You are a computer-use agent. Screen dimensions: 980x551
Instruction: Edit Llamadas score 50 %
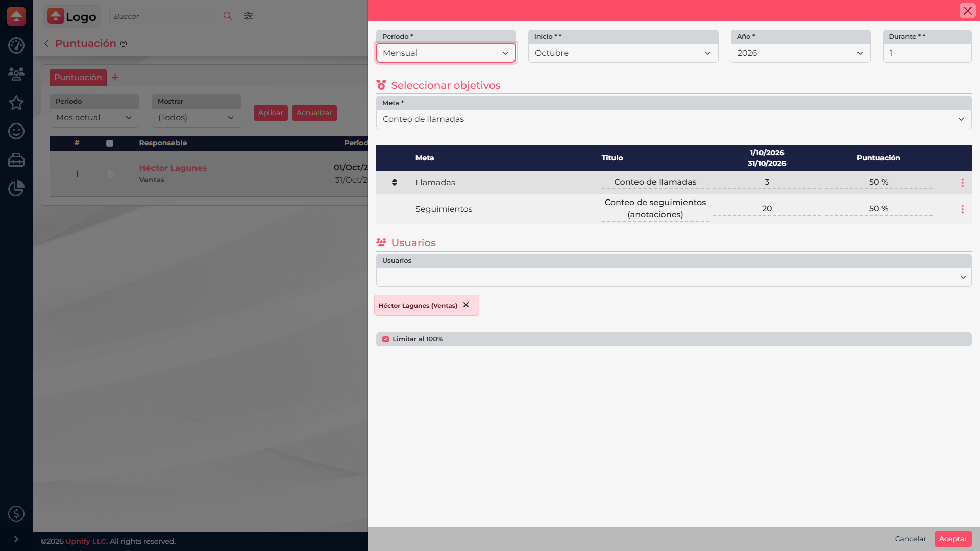point(878,182)
